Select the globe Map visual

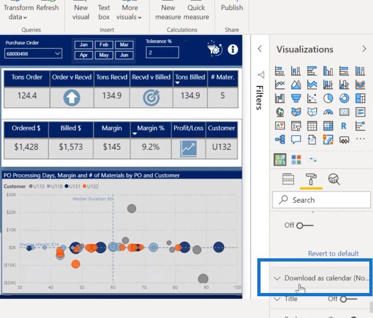280,112
